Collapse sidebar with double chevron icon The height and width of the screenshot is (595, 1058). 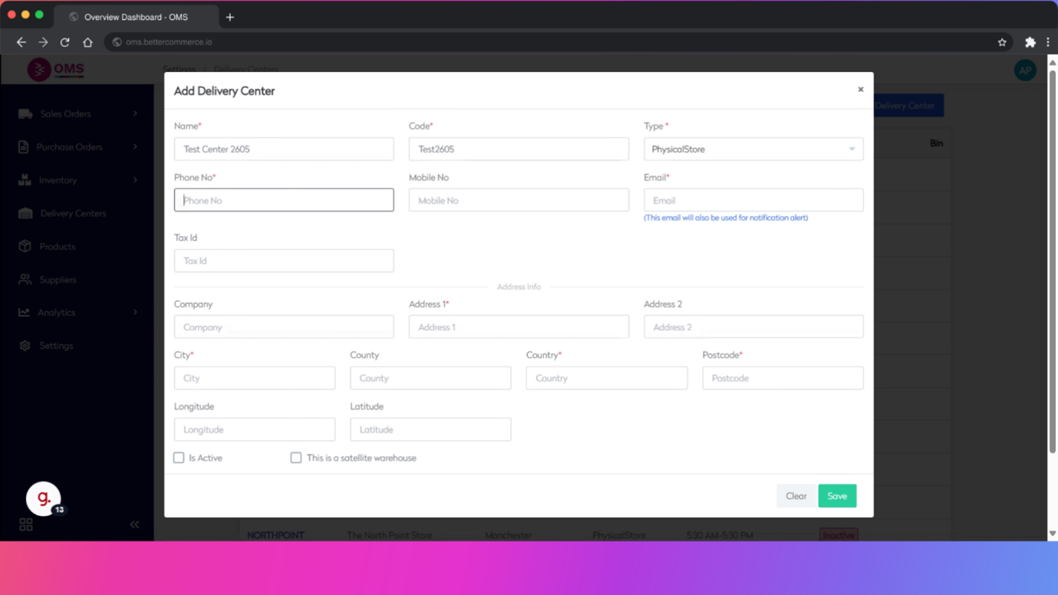pyautogui.click(x=134, y=524)
